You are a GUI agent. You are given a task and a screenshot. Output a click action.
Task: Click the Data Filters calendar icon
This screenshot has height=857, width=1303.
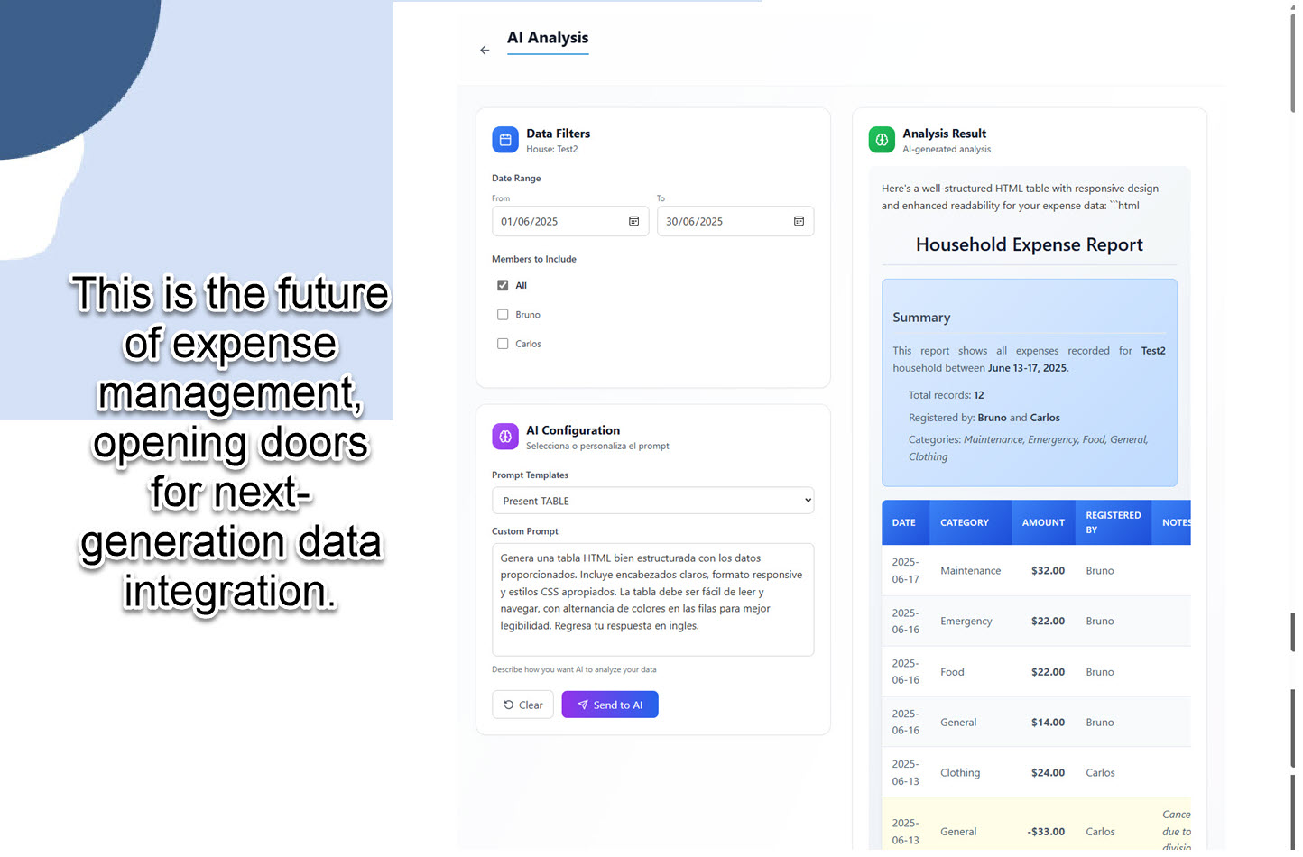(x=505, y=140)
